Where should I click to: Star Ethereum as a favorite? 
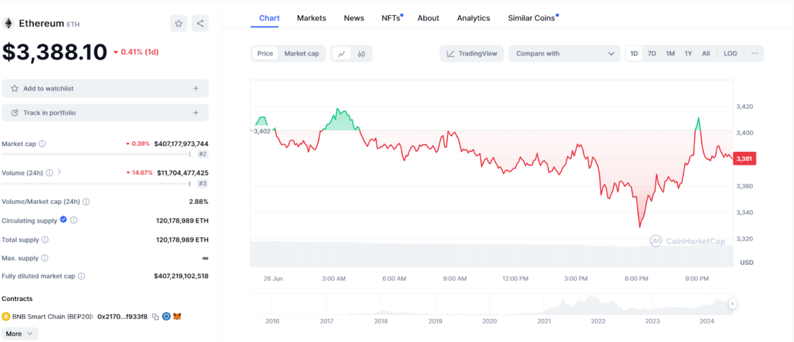click(179, 23)
